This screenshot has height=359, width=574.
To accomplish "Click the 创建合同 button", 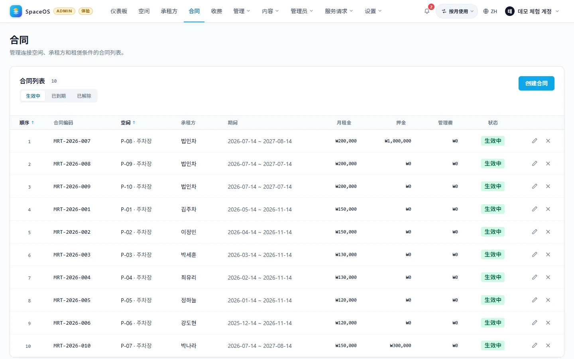I will coord(537,83).
